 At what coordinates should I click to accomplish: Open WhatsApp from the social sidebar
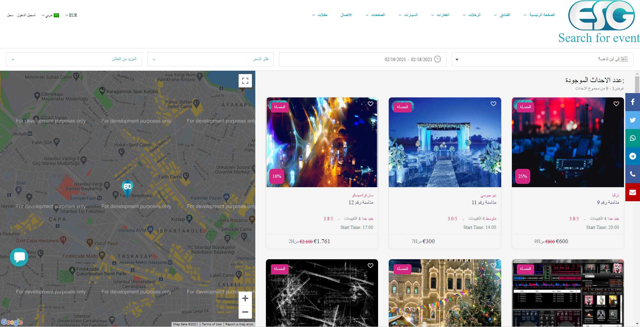(632, 138)
